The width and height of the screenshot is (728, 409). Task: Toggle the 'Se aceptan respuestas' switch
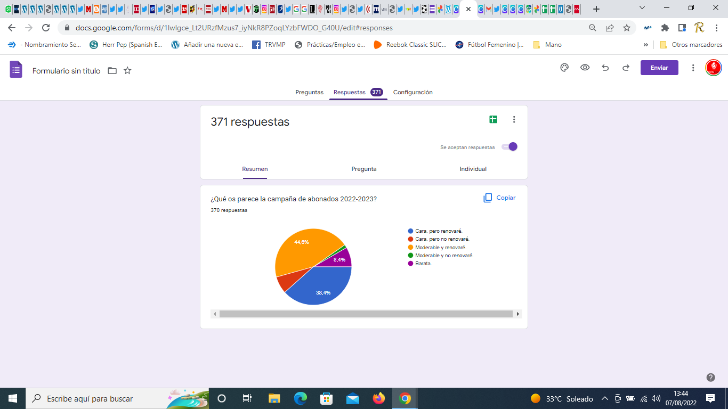point(509,147)
